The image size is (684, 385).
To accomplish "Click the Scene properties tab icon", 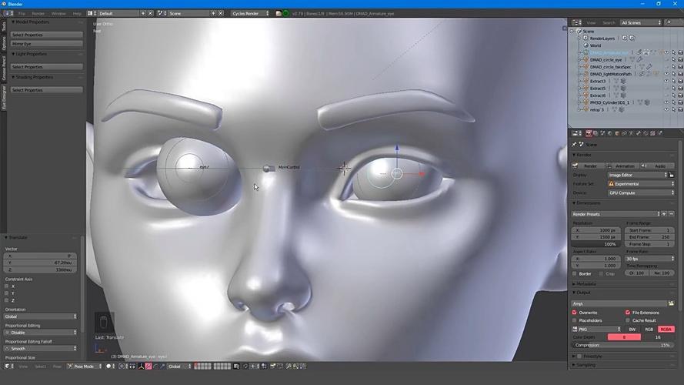I will [x=602, y=133].
